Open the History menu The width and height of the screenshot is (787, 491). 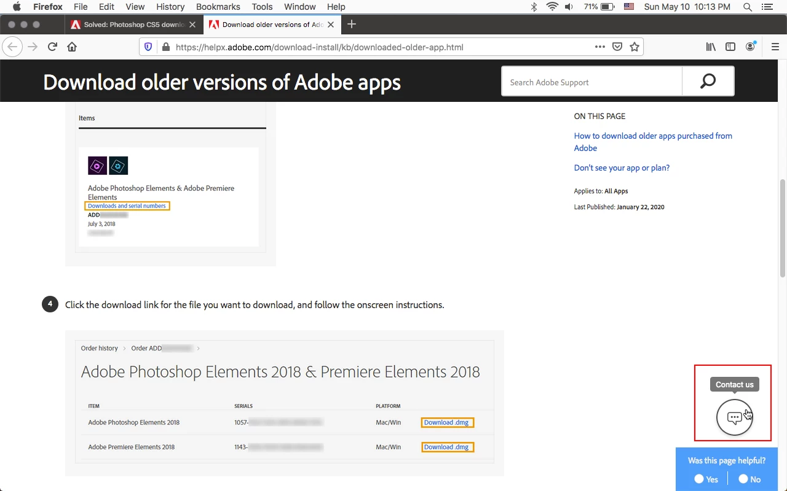(x=170, y=7)
